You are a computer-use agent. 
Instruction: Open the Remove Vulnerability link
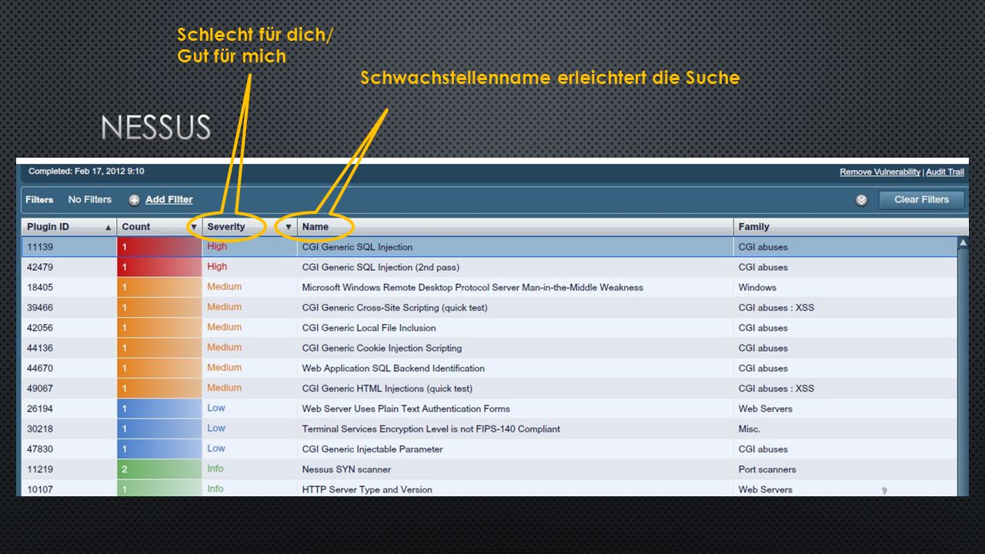880,172
